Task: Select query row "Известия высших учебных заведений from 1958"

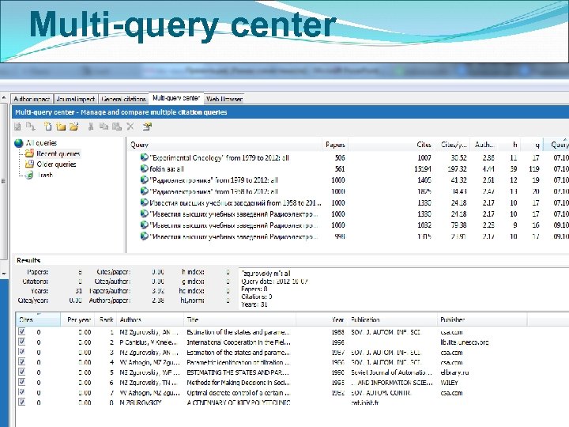Action: click(x=236, y=202)
